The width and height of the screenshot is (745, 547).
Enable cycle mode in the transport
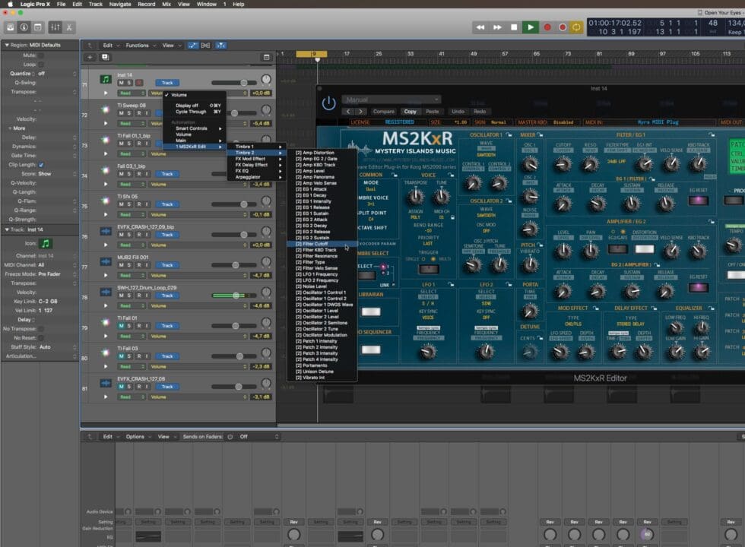click(577, 27)
